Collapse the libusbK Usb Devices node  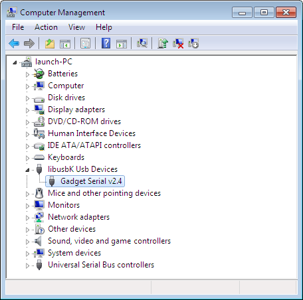(27, 170)
